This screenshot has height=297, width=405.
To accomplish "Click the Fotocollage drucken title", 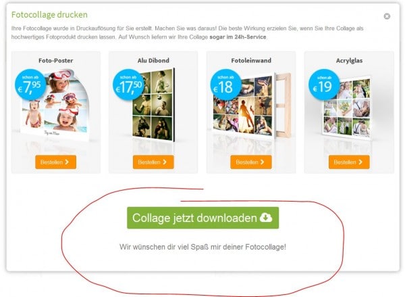I will click(49, 15).
